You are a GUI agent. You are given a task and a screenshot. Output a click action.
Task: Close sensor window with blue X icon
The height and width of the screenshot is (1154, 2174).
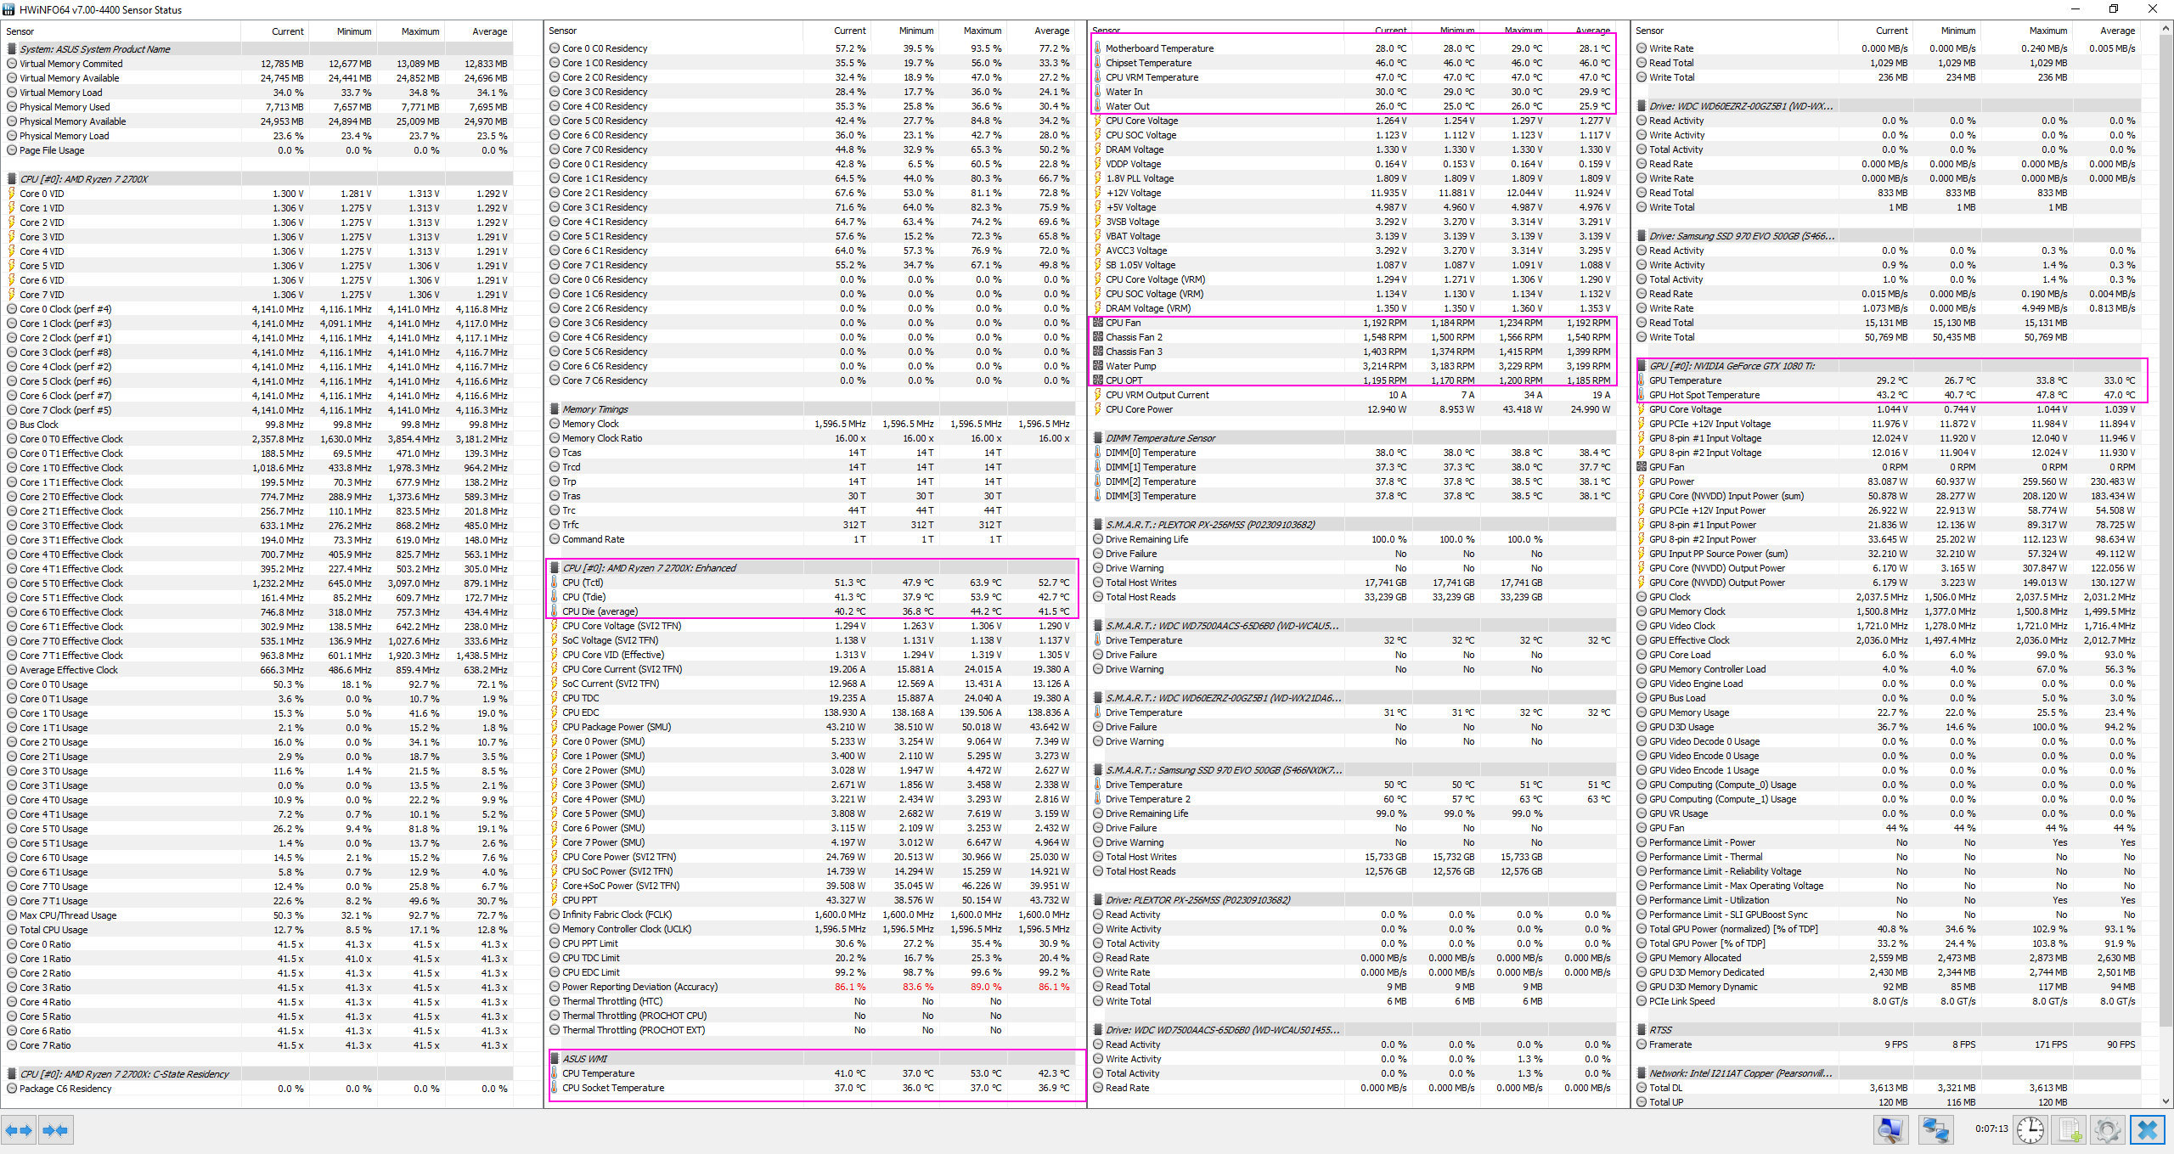pyautogui.click(x=2148, y=1130)
